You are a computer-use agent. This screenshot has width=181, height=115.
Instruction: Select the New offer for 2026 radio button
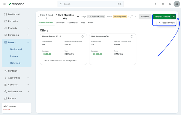coord(83,36)
